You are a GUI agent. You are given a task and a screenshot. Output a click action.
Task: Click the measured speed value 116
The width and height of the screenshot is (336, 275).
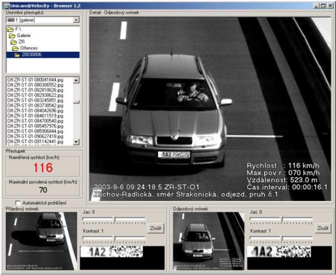click(43, 168)
